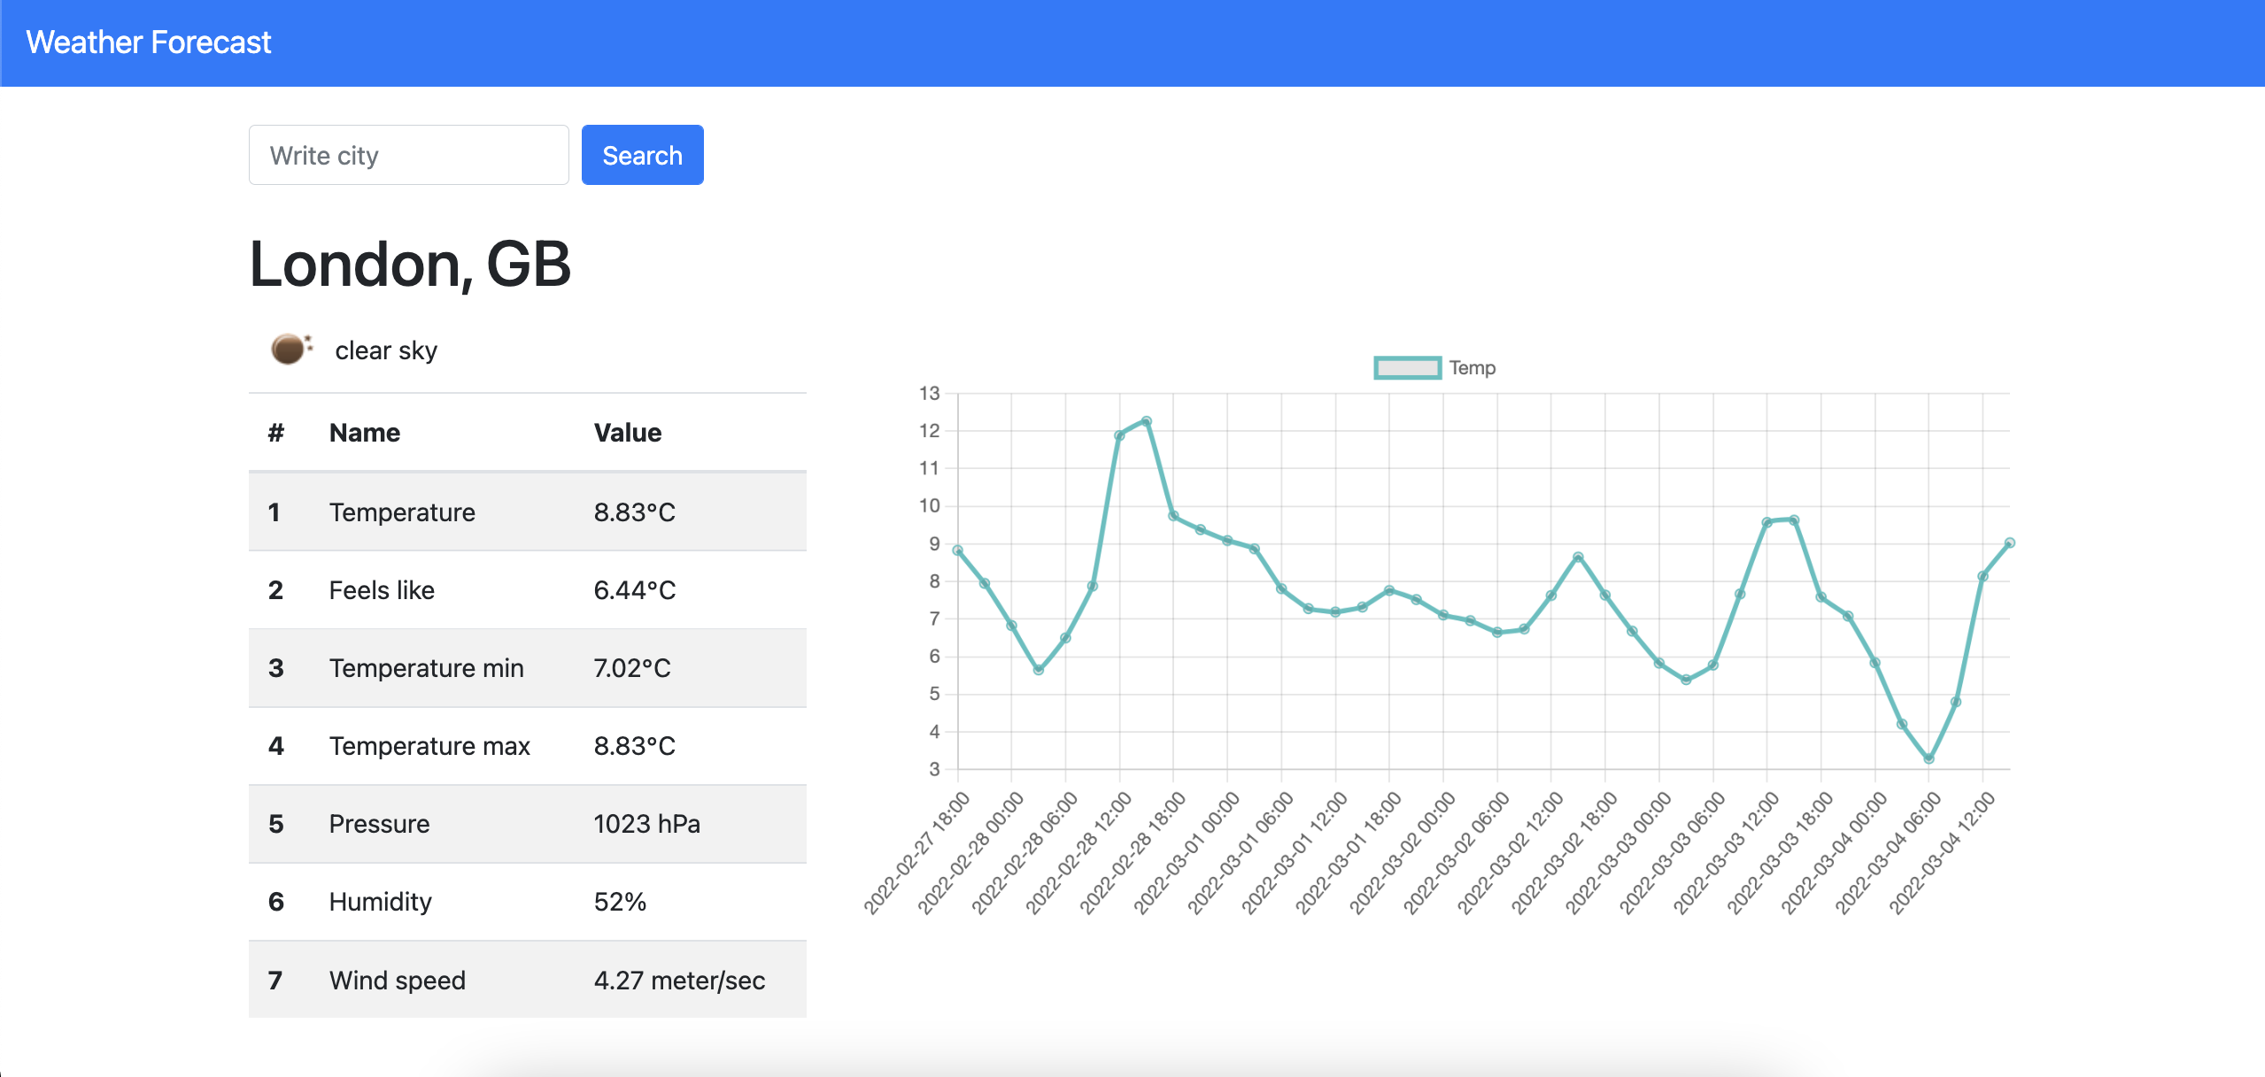Click the London, GB city heading
This screenshot has height=1077, width=2265.
pyautogui.click(x=410, y=265)
